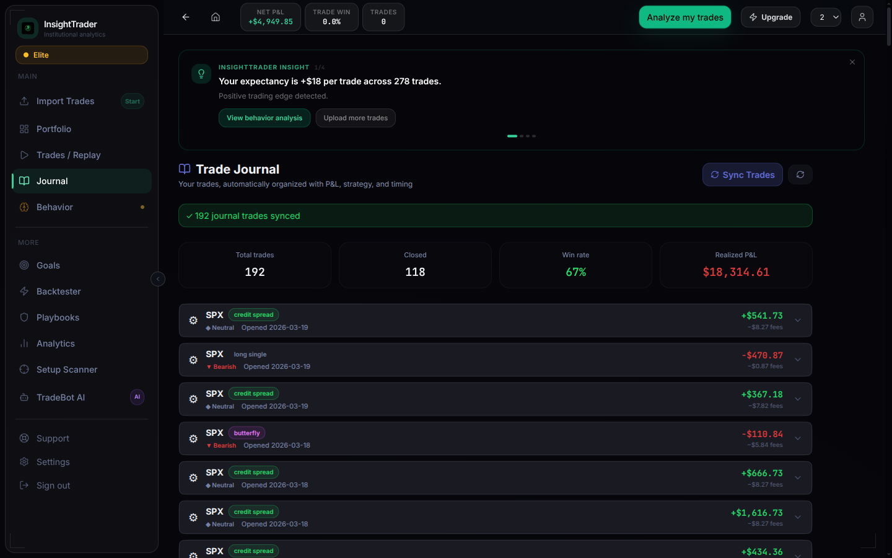Open the Setup Scanner icon
892x558 pixels.
coord(24,369)
